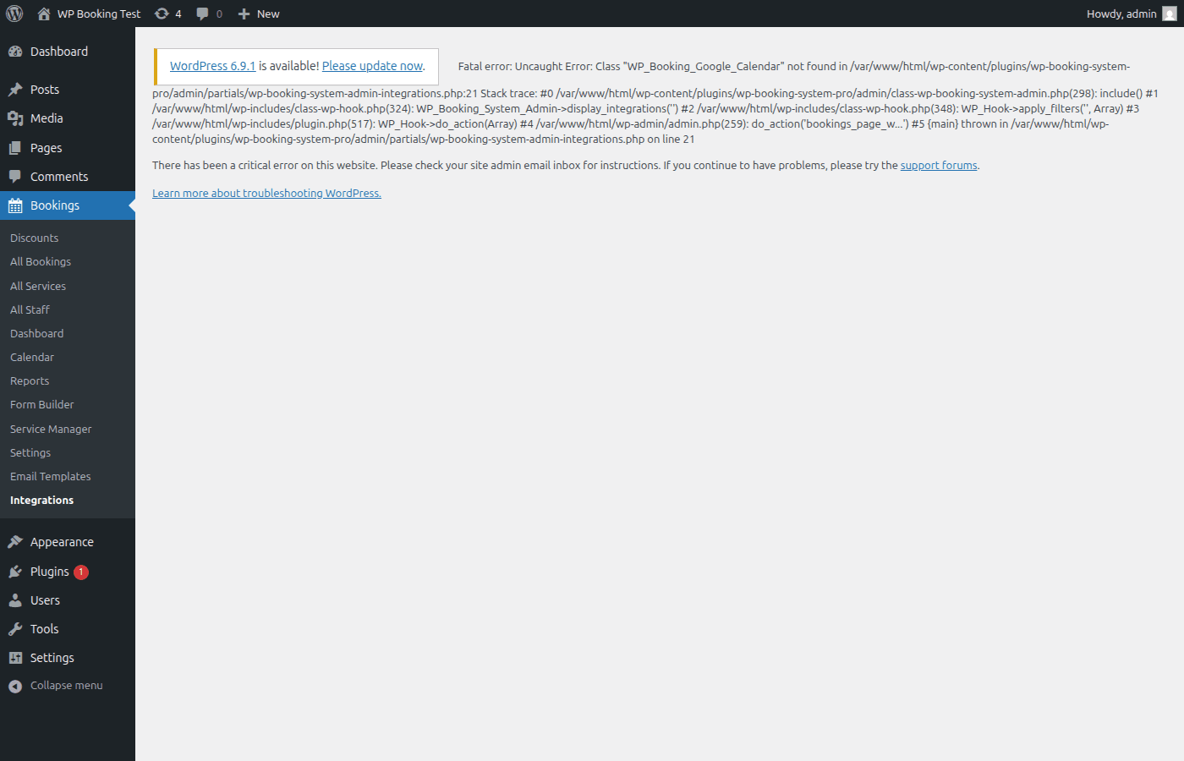This screenshot has width=1184, height=761.
Task: Switch to the Form Builder section
Action: (41, 404)
